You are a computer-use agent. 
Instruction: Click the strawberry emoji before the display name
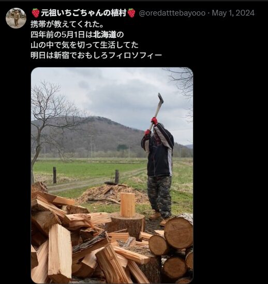(36, 13)
